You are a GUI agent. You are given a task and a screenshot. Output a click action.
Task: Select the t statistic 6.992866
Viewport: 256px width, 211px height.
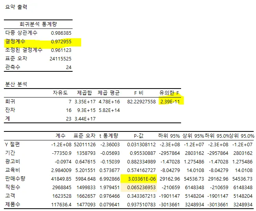pyautogui.click(x=110, y=179)
